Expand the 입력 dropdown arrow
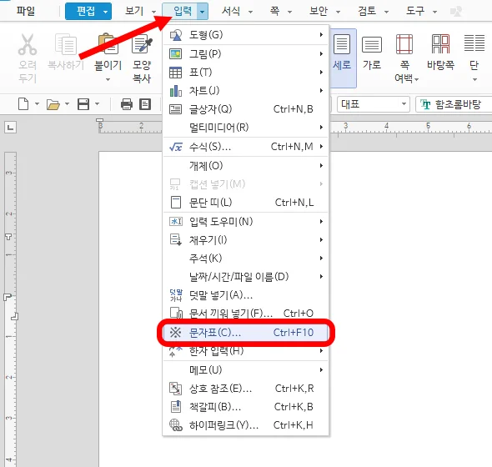 pyautogui.click(x=203, y=12)
